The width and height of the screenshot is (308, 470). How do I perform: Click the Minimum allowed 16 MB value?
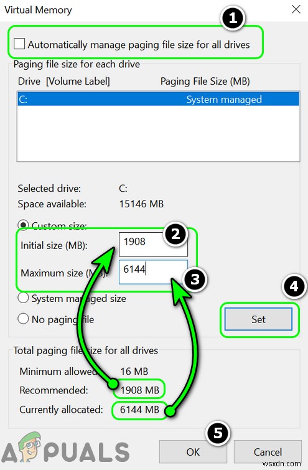(x=134, y=372)
